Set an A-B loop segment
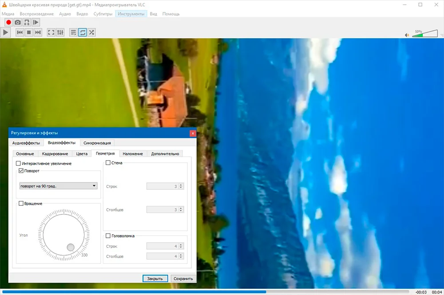Image resolution: width=444 pixels, height=295 pixels. (x=27, y=22)
